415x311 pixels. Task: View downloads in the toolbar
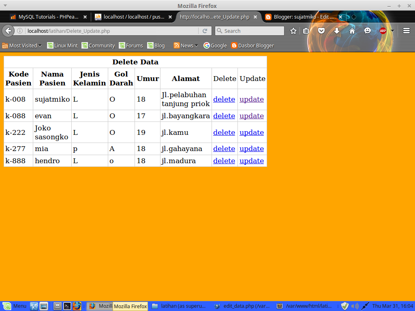click(x=337, y=31)
